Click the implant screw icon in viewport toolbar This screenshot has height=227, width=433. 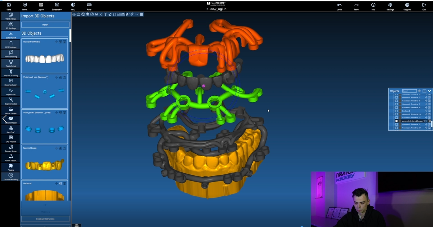pos(106,14)
